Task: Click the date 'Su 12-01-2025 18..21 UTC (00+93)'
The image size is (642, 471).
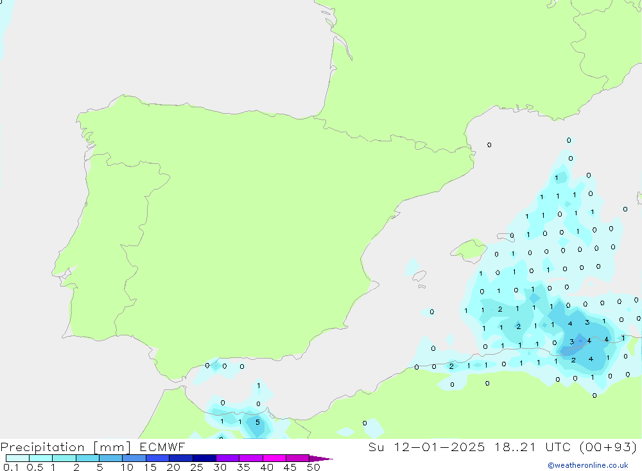Action: [503, 447]
